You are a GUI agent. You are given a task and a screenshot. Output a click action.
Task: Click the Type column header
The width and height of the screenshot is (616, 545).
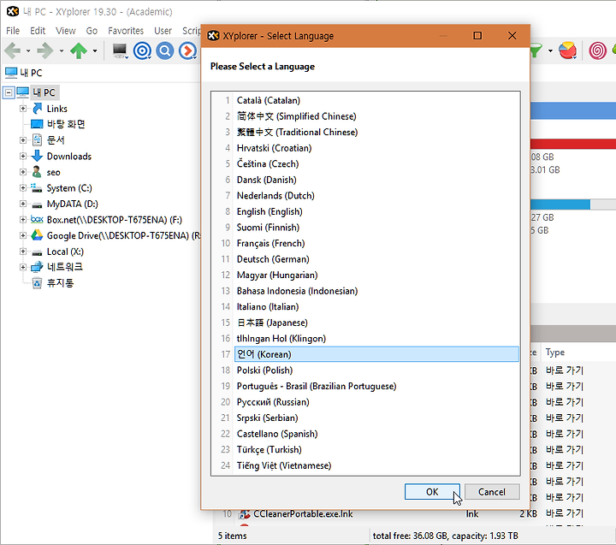click(554, 352)
